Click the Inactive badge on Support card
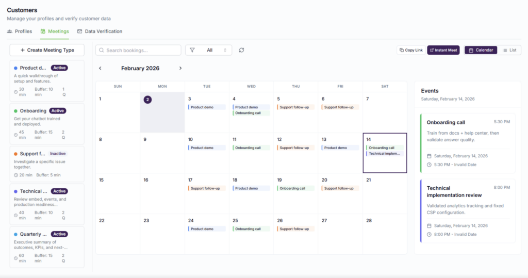 click(58, 154)
